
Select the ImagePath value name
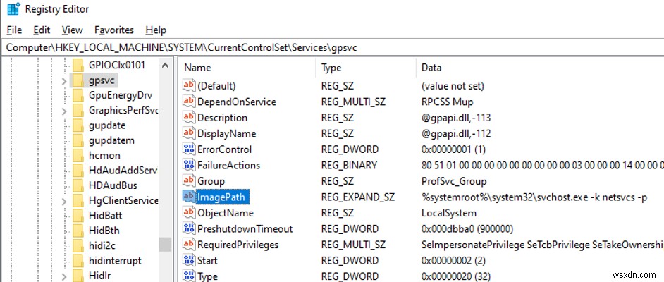click(x=221, y=197)
